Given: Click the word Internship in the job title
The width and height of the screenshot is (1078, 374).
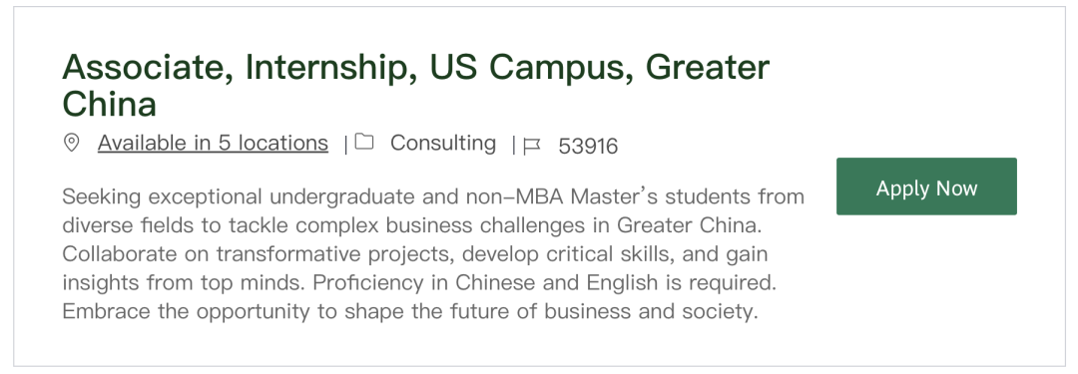Looking at the screenshot, I should (x=330, y=68).
